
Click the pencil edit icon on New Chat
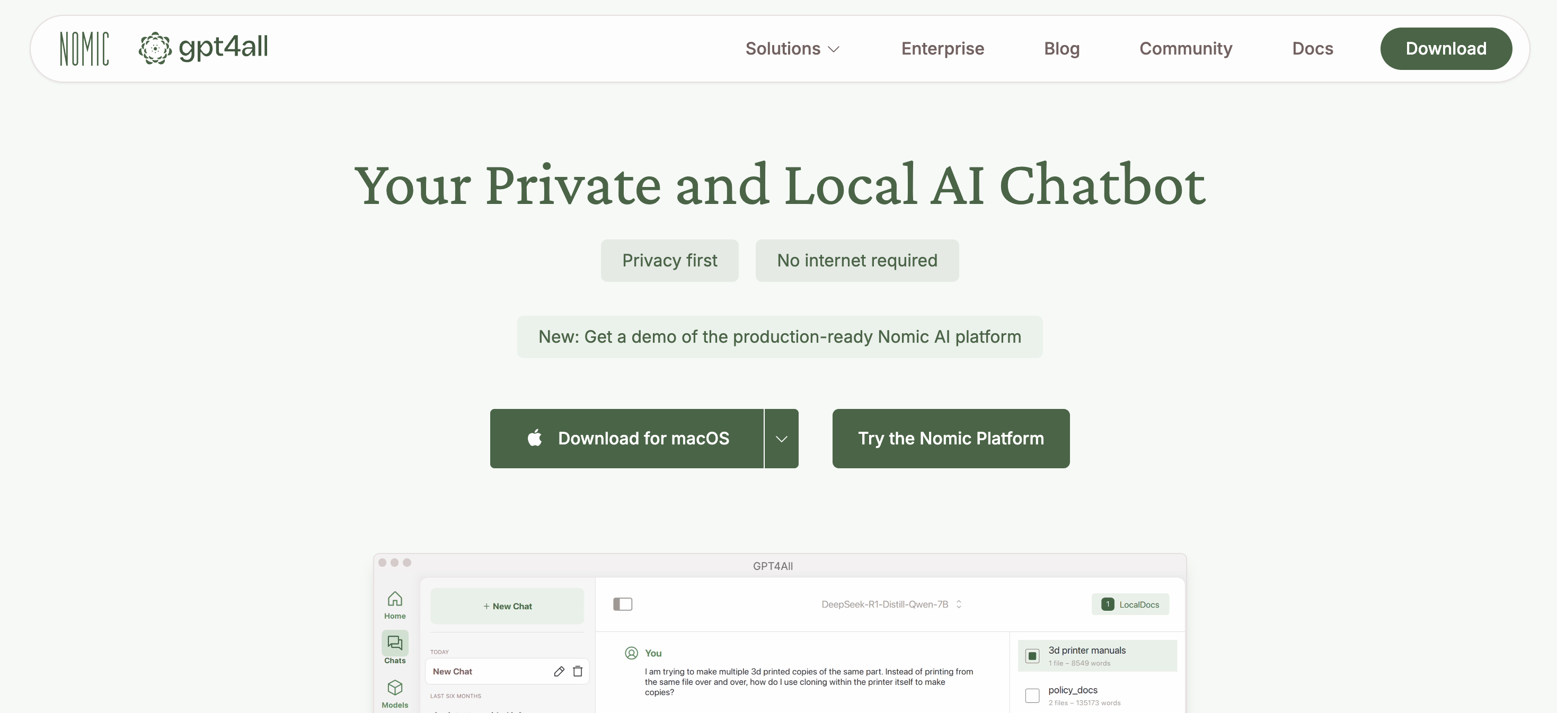pos(559,671)
